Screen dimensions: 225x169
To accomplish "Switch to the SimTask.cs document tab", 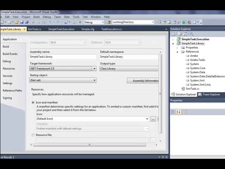I will click(x=34, y=29).
